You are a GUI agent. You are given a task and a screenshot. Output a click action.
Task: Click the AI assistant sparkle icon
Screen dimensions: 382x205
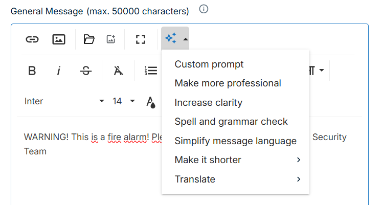tap(171, 39)
